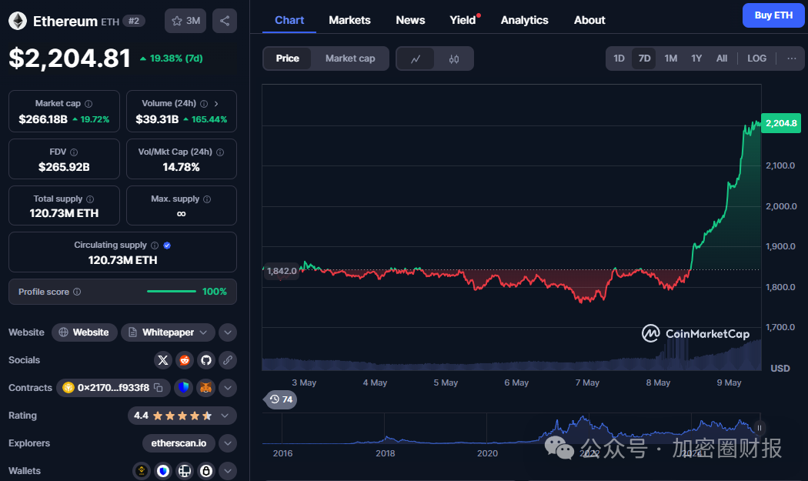
Task: Expand more Explorers chevron
Action: click(x=228, y=443)
